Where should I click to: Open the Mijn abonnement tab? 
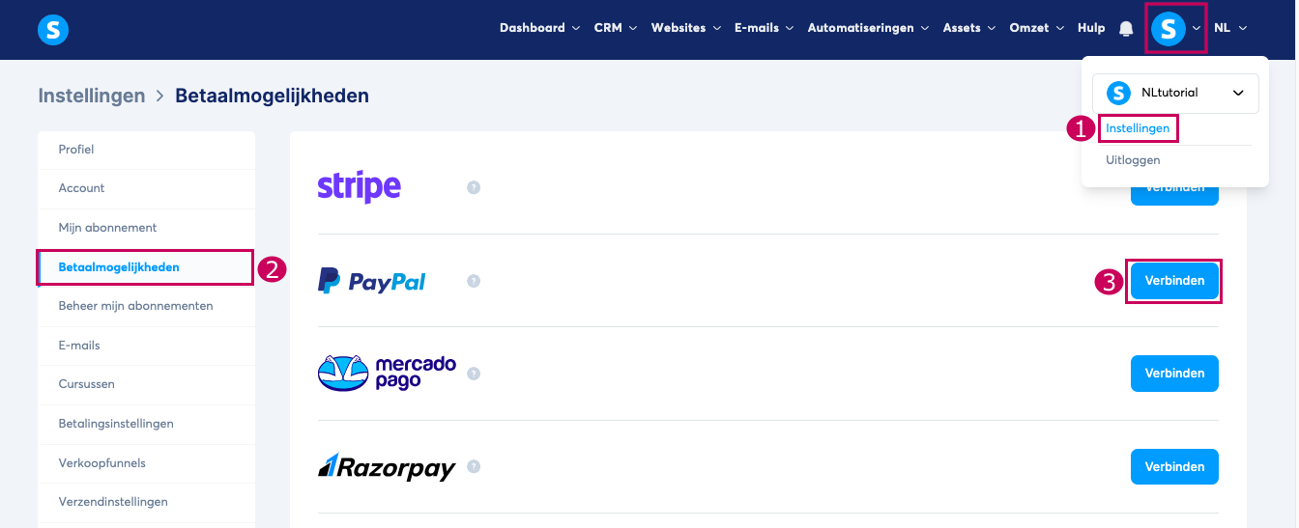146,228
